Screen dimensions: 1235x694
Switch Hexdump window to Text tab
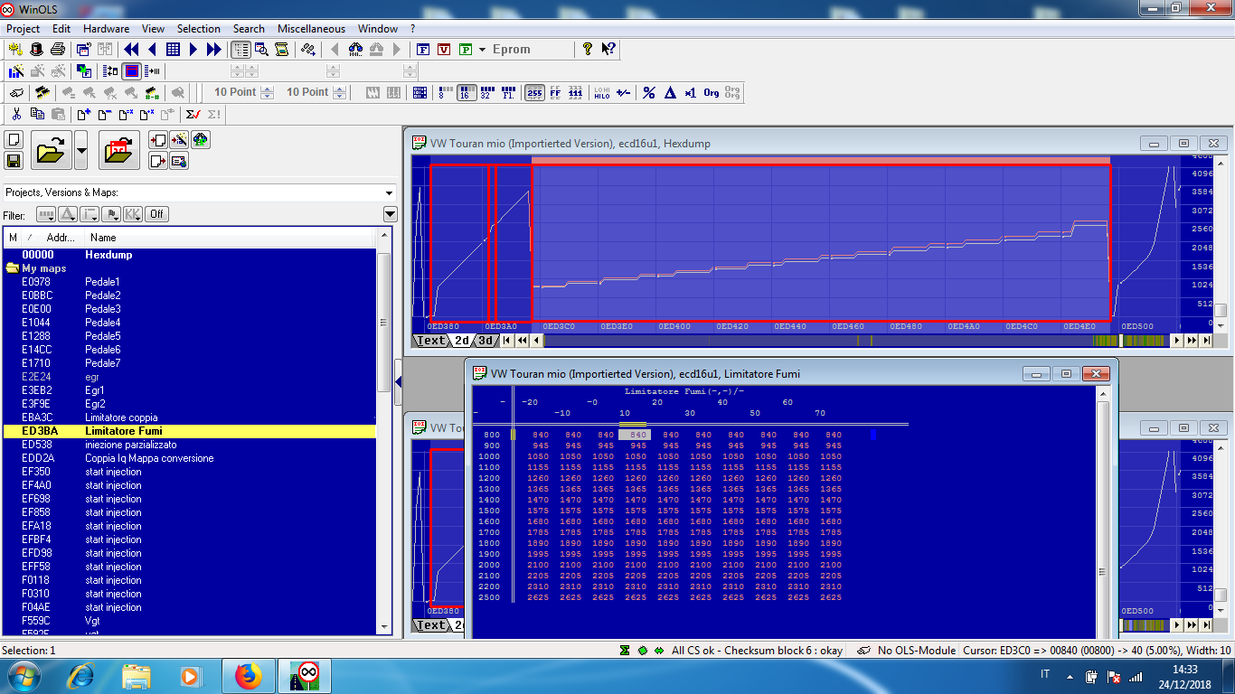pos(431,341)
